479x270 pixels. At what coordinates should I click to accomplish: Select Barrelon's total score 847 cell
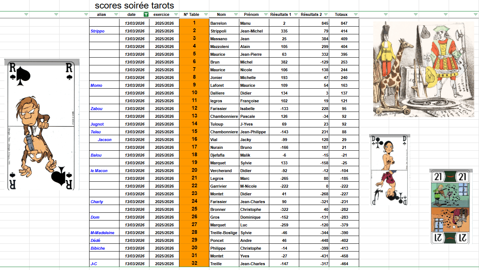coord(344,23)
